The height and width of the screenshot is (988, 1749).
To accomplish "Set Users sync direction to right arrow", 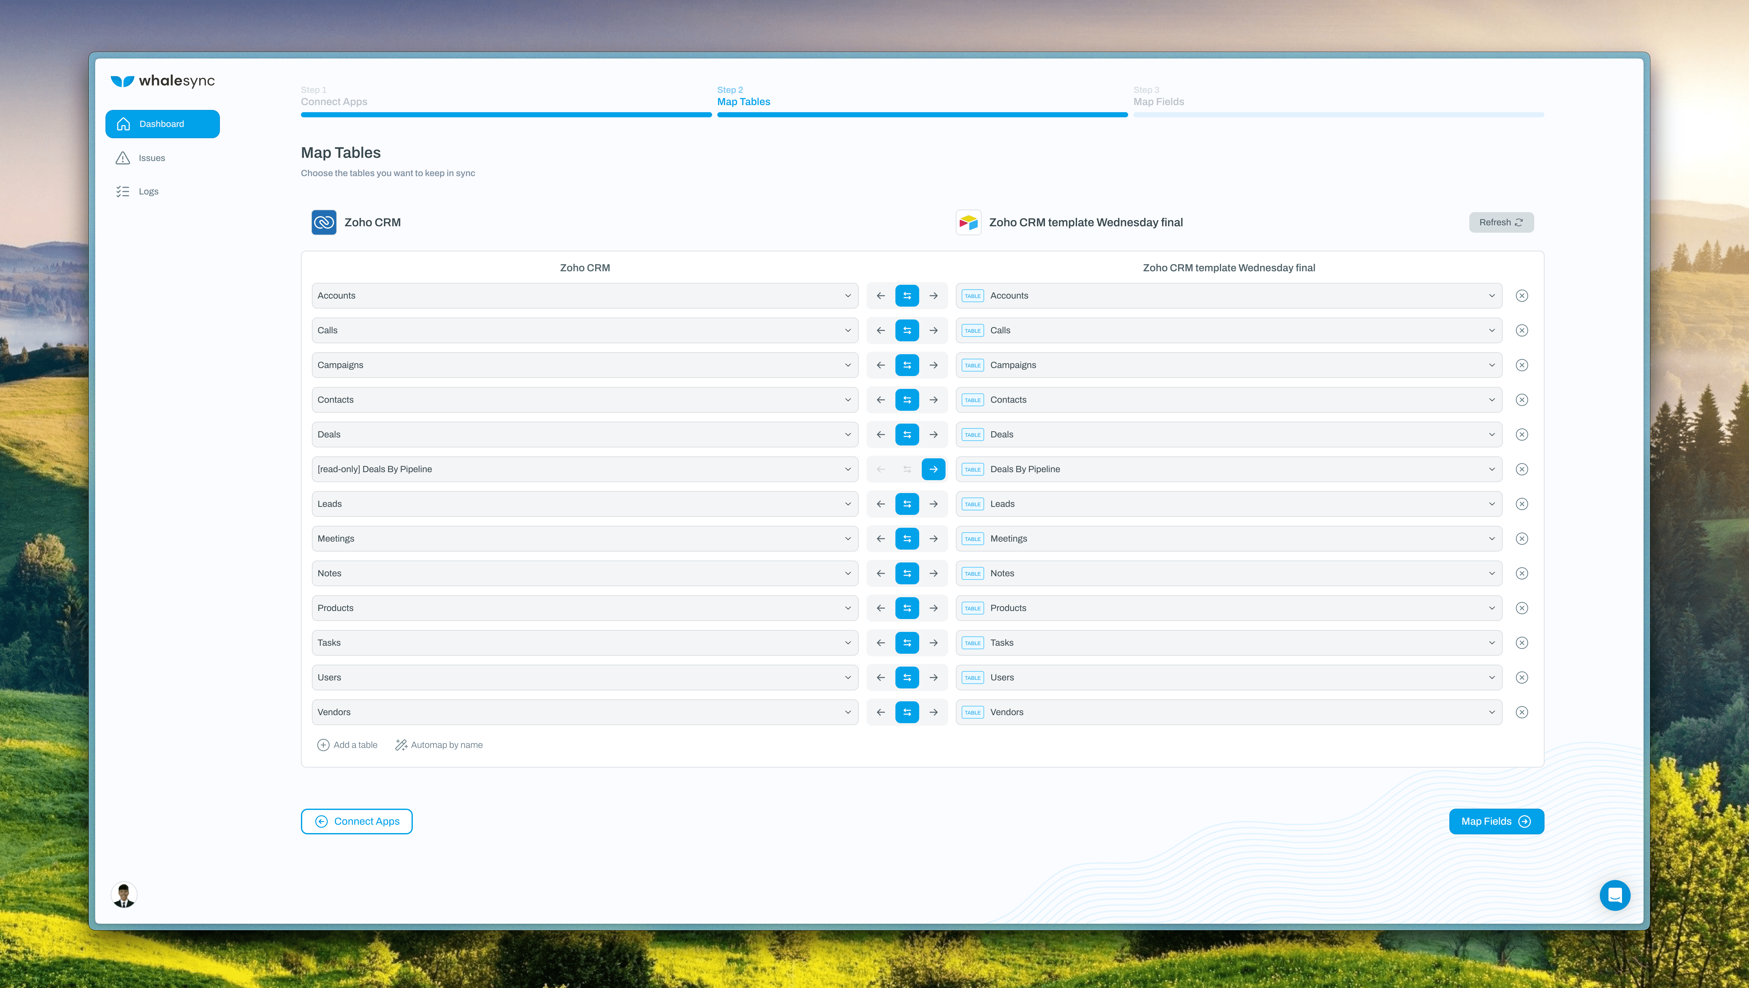I will 934,677.
